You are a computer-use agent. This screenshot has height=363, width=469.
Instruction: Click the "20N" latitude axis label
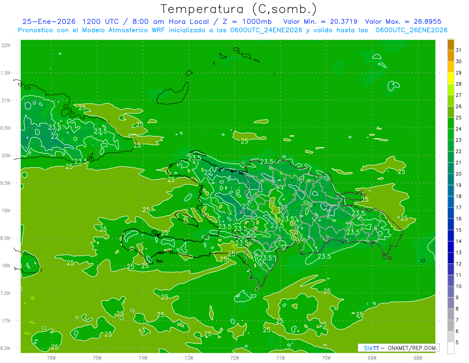pos(6,155)
